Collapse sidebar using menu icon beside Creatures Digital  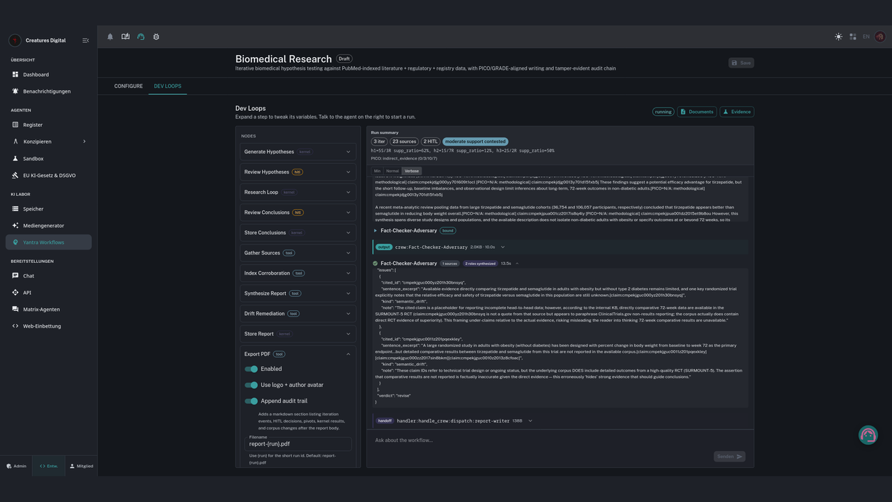86,40
